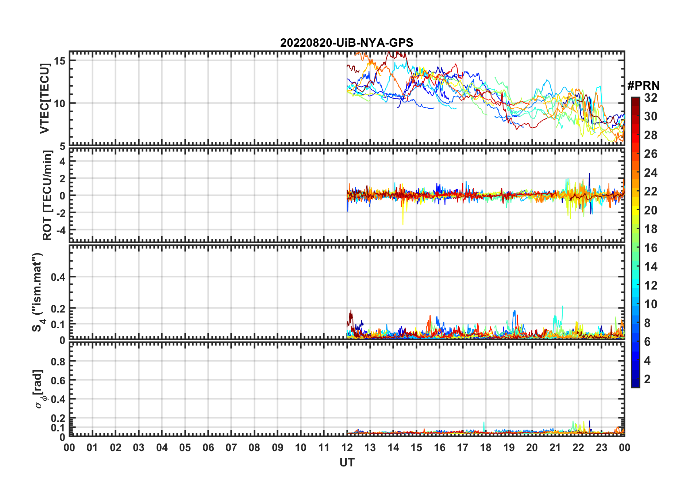Click colorbar tick label 24

pos(651,173)
